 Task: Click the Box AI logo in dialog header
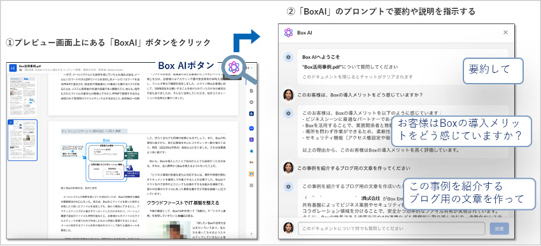[288, 32]
